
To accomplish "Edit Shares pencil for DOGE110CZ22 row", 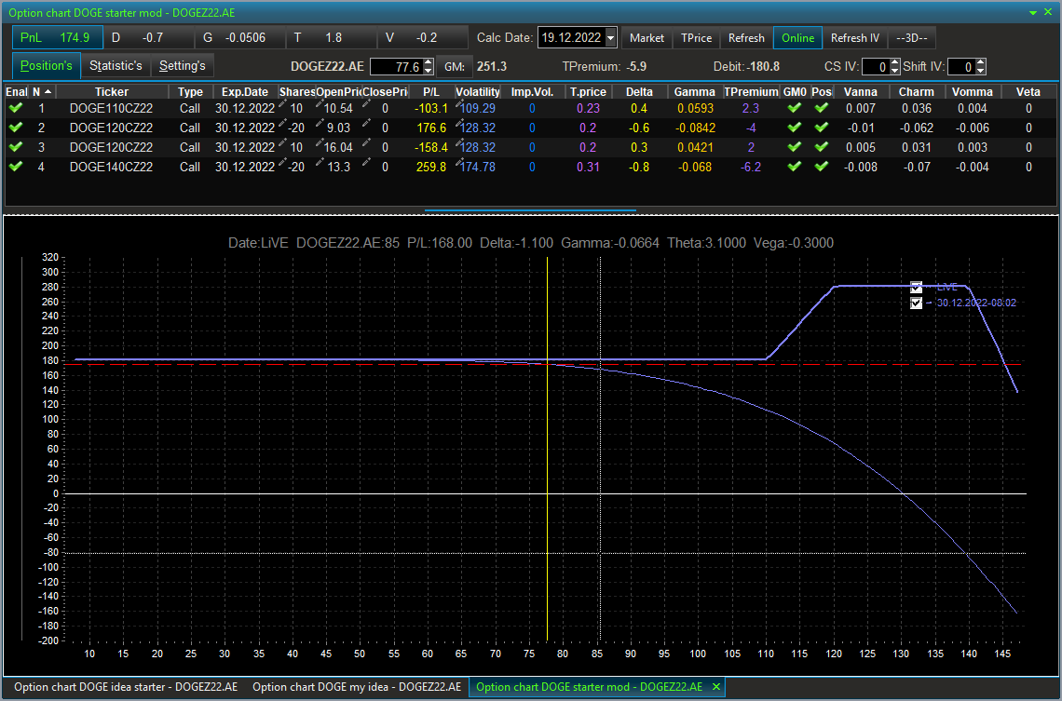I will pos(283,103).
